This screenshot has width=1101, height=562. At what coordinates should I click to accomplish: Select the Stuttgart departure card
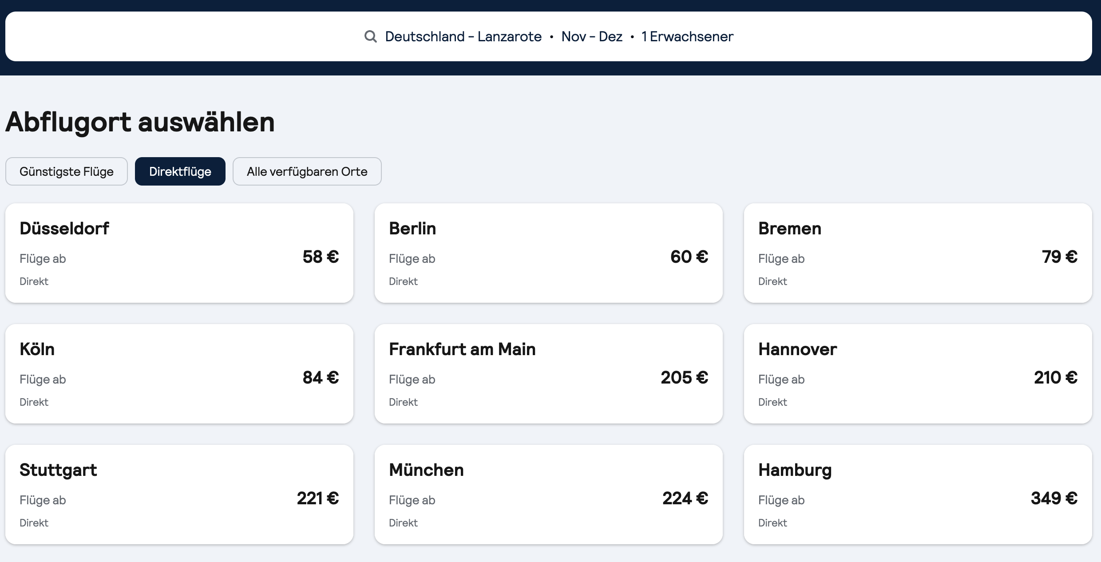[x=179, y=495]
